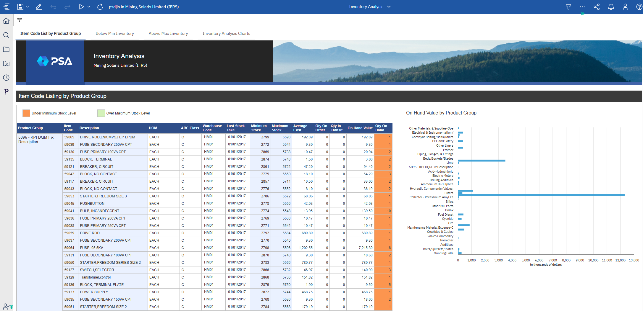
Task: Click the green Over Maximum Stock swatch
Action: (x=101, y=113)
